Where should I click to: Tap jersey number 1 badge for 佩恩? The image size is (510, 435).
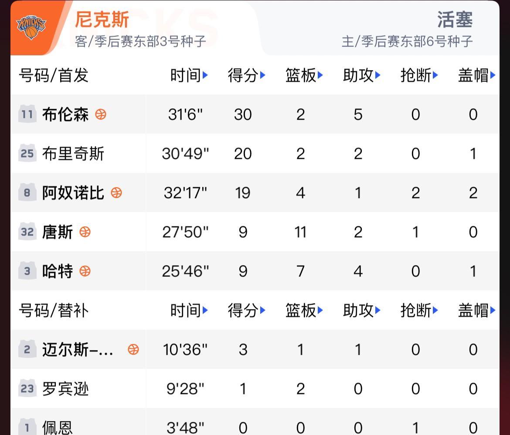27,427
